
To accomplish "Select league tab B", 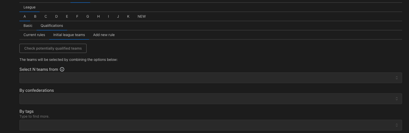I will (x=35, y=16).
